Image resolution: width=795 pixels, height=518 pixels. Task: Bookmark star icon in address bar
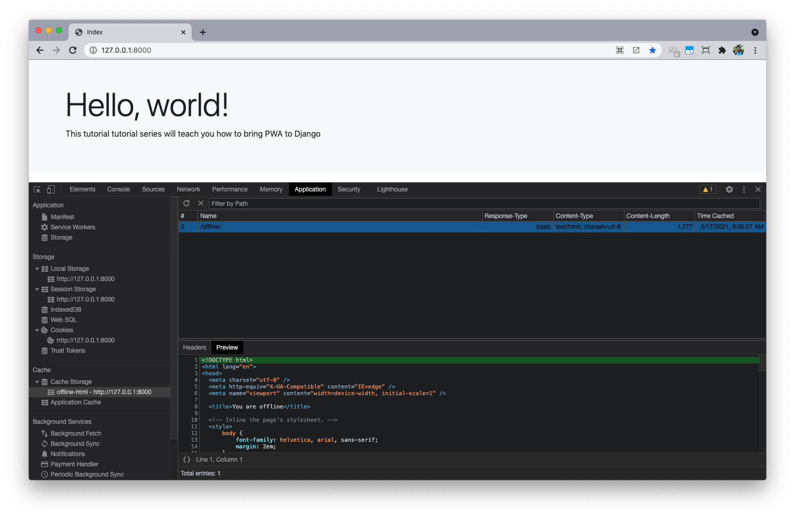(x=653, y=50)
